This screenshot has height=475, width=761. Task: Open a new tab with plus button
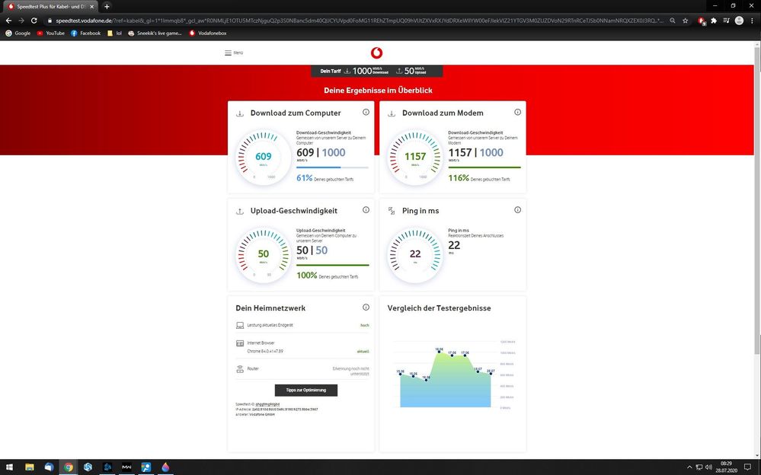click(x=107, y=6)
